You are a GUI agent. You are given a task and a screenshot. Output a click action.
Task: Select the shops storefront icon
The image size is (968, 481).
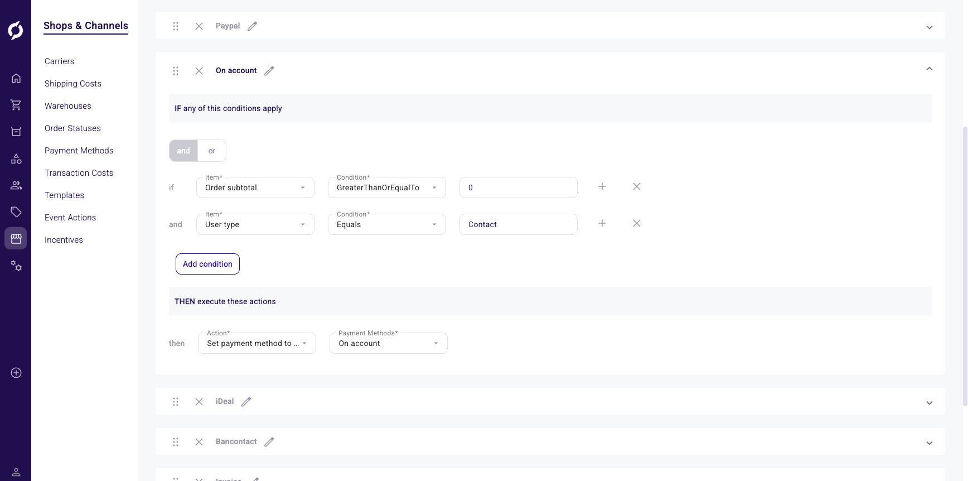(x=16, y=238)
